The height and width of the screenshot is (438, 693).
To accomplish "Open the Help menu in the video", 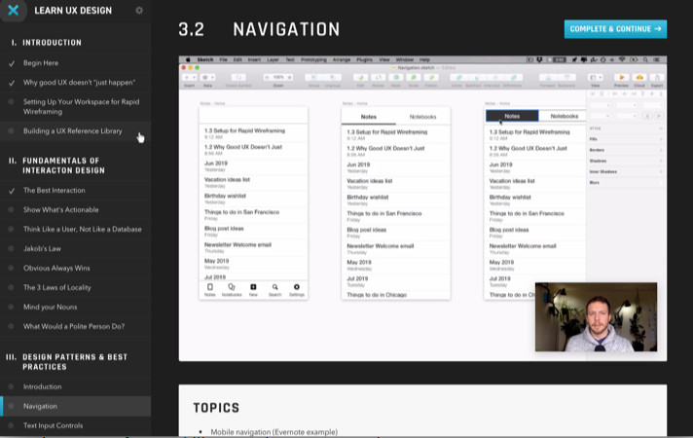I will 424,59.
